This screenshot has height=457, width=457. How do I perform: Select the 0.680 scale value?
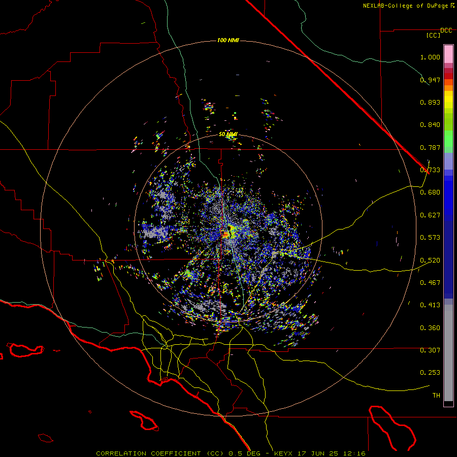(430, 192)
